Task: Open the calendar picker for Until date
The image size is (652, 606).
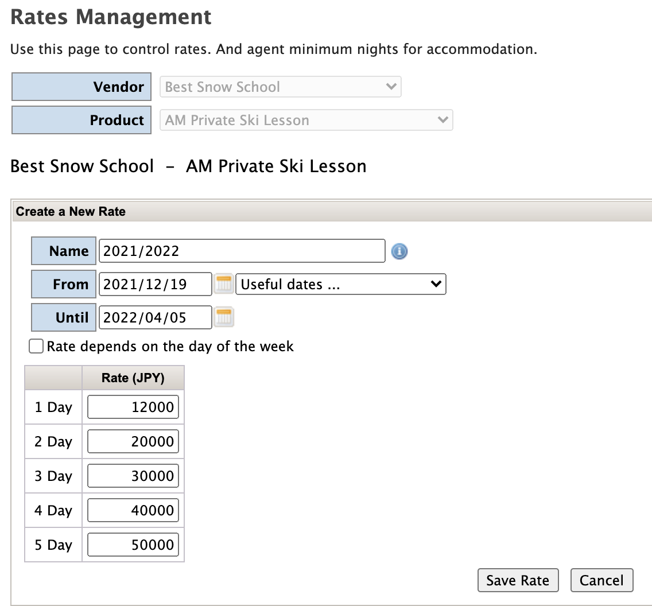Action: pos(224,317)
